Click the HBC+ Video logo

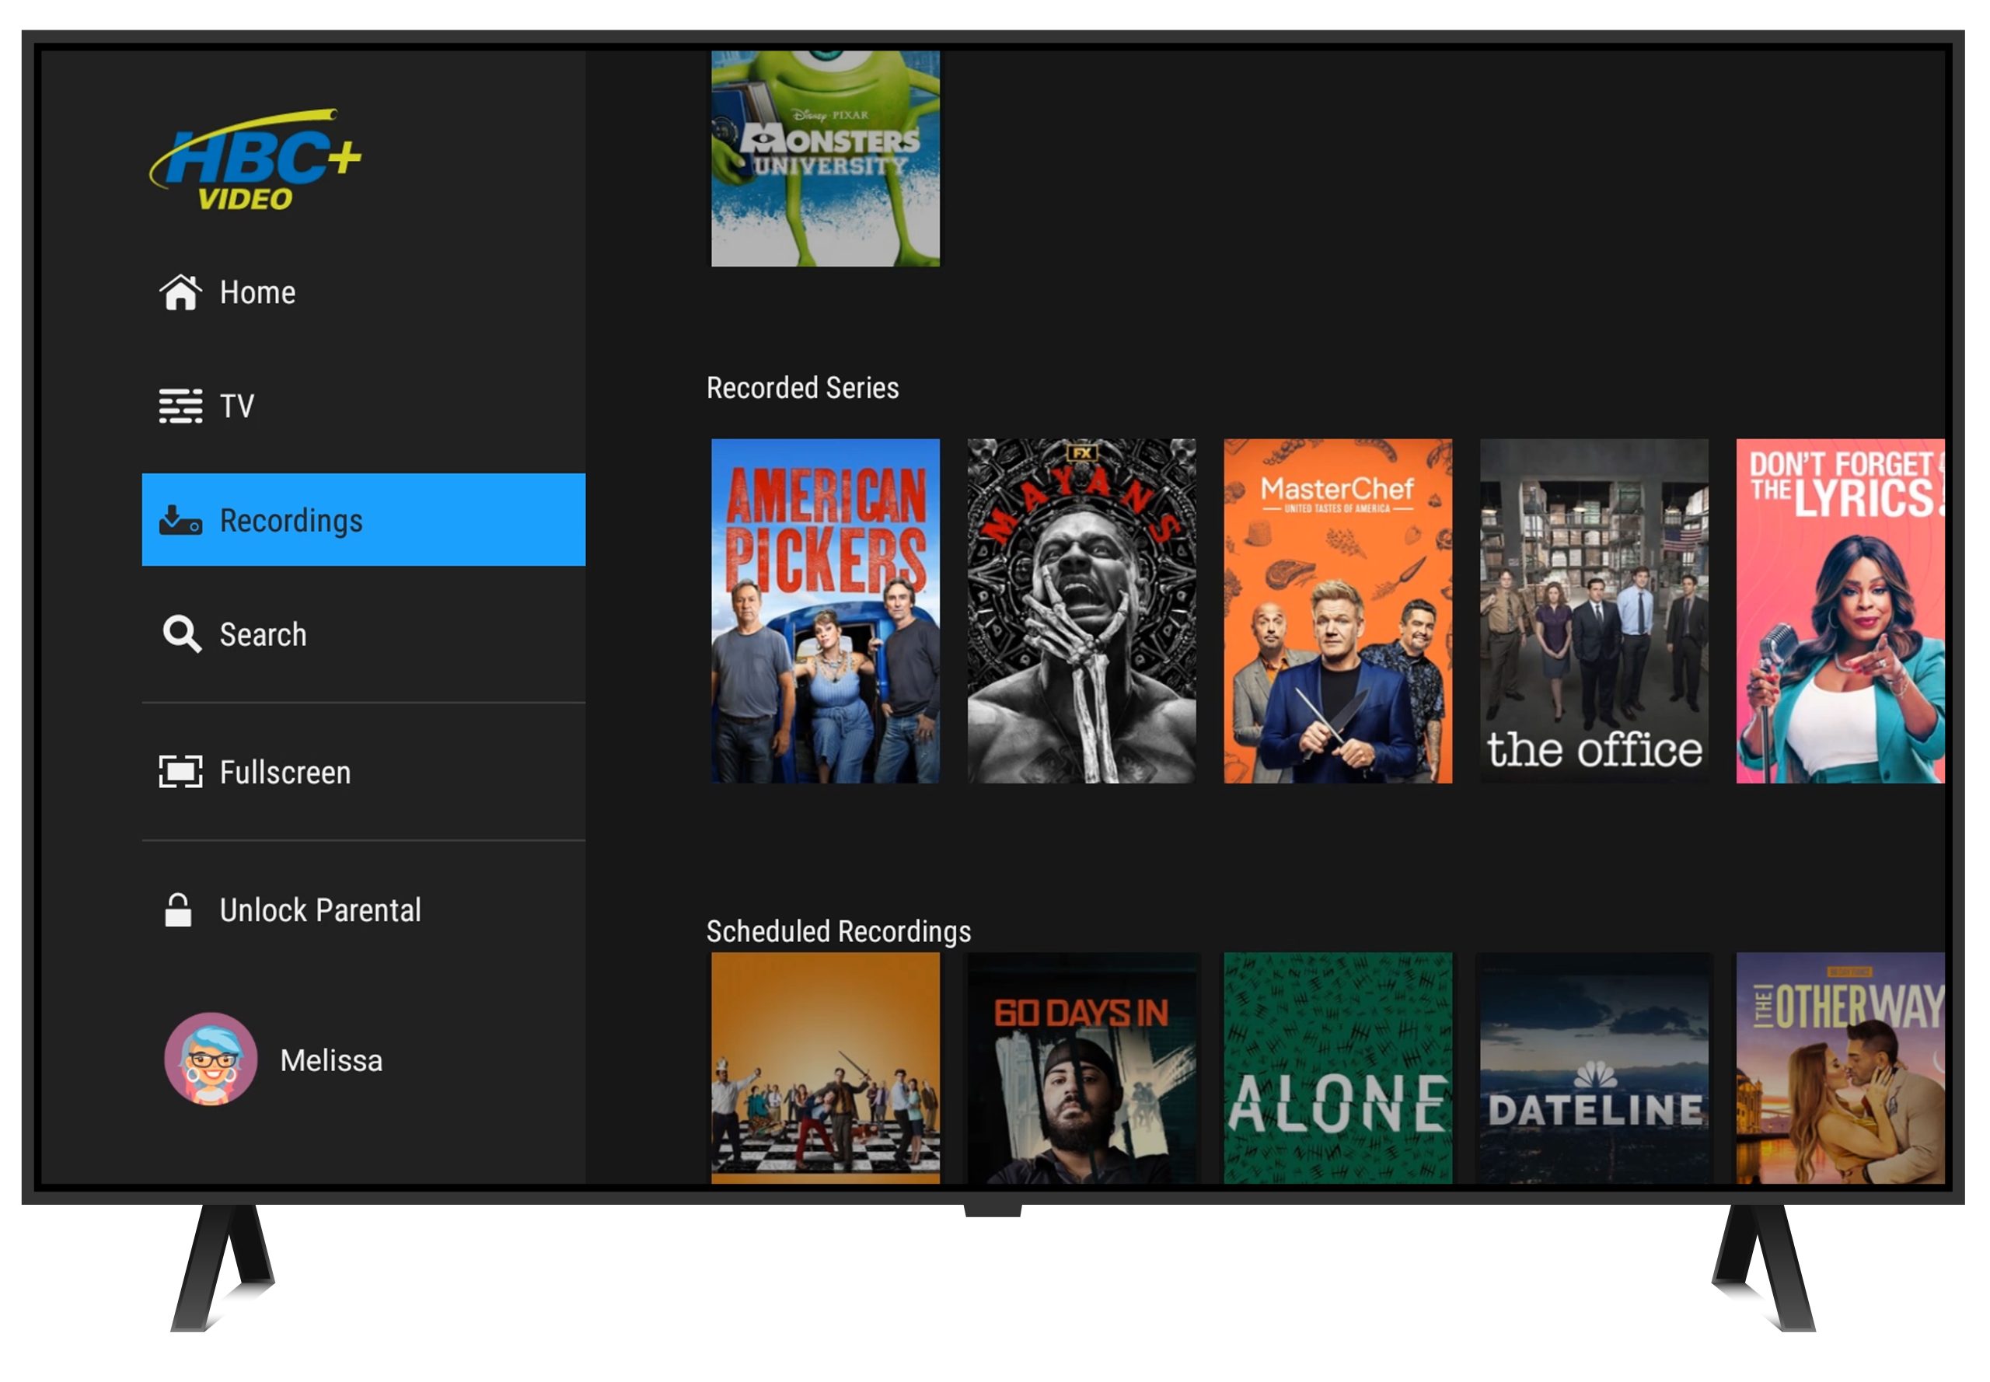[x=256, y=159]
